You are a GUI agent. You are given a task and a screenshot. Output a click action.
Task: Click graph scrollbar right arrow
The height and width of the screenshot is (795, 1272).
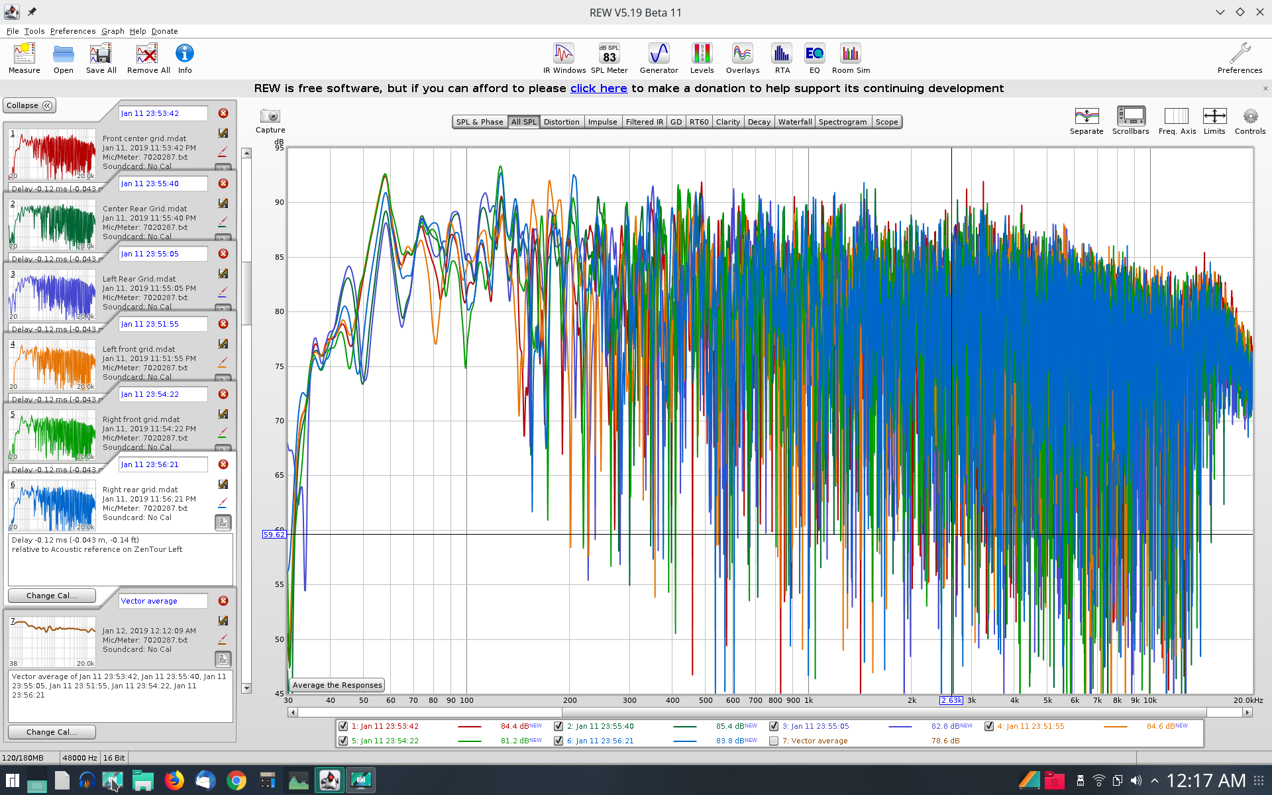pos(1247,712)
